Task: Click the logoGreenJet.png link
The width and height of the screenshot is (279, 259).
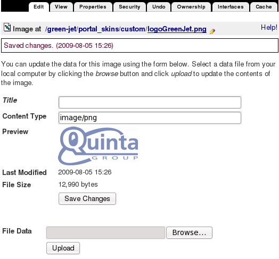Action: (177, 29)
